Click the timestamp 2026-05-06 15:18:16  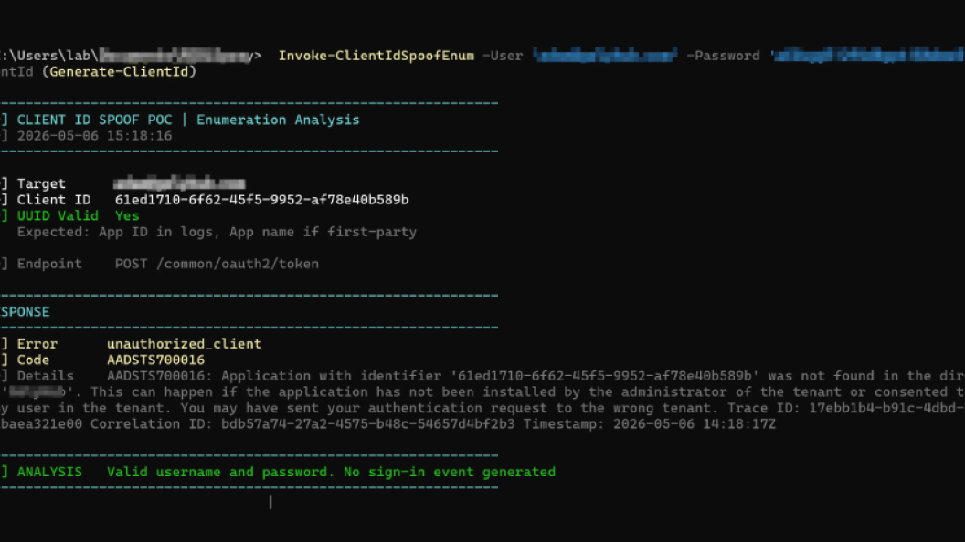pos(94,136)
